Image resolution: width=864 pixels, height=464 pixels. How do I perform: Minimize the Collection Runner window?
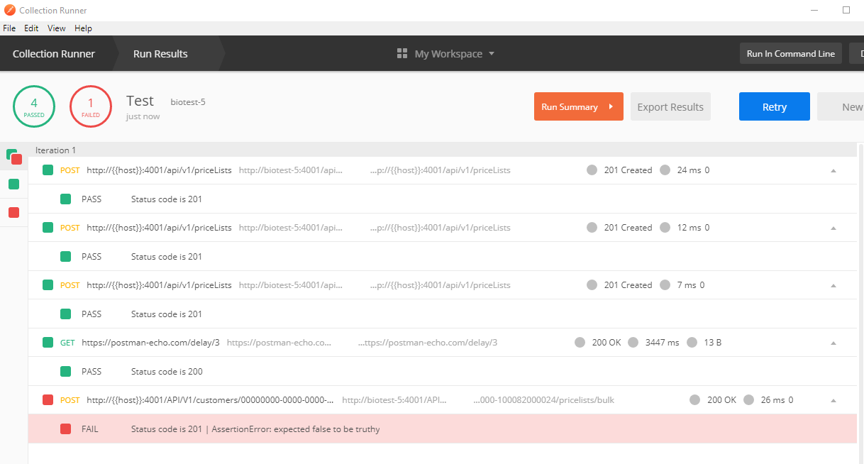(813, 11)
